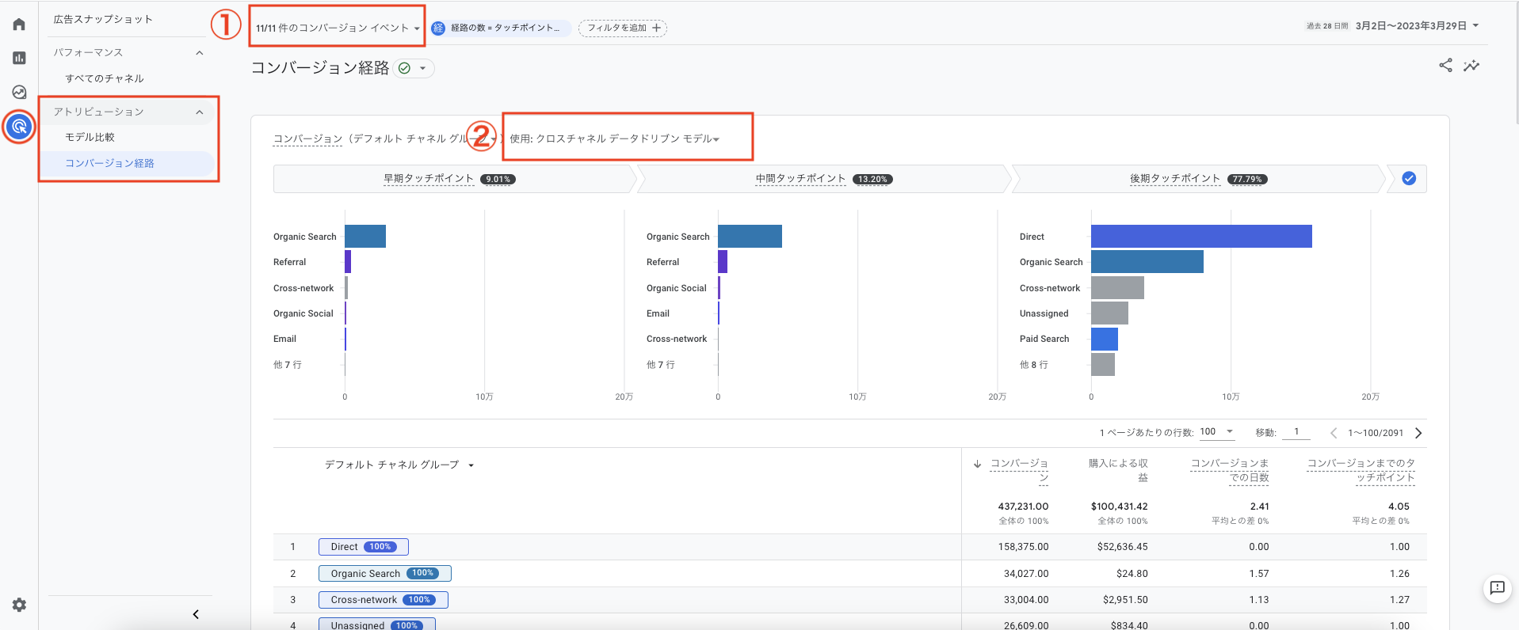1519x630 pixels.
Task: Click the $100,431.42 total revenue value
Action: (x=1119, y=507)
